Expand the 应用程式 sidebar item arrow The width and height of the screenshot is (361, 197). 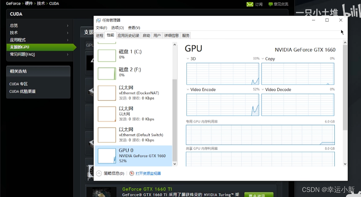pos(67,40)
